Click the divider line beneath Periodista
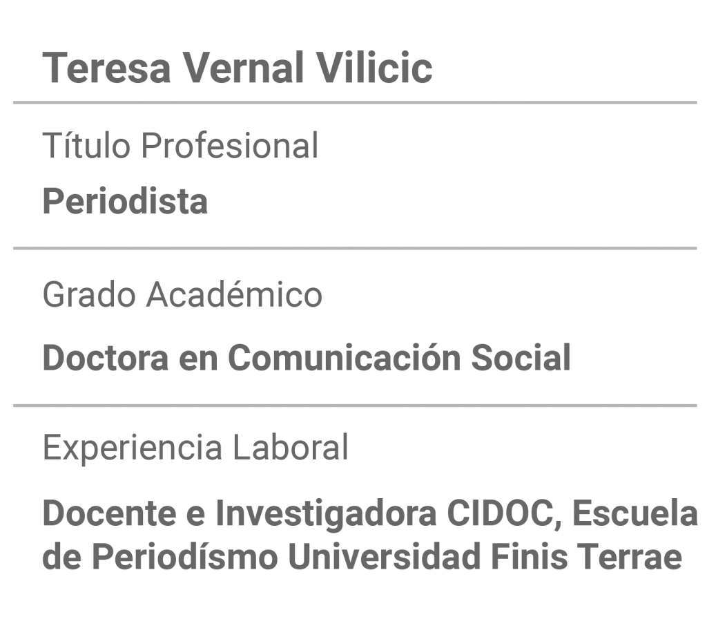 pyautogui.click(x=355, y=248)
